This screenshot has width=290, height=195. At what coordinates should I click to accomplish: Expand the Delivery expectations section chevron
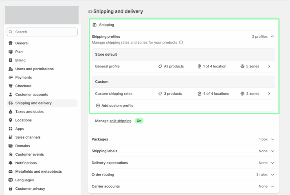[x=272, y=163]
